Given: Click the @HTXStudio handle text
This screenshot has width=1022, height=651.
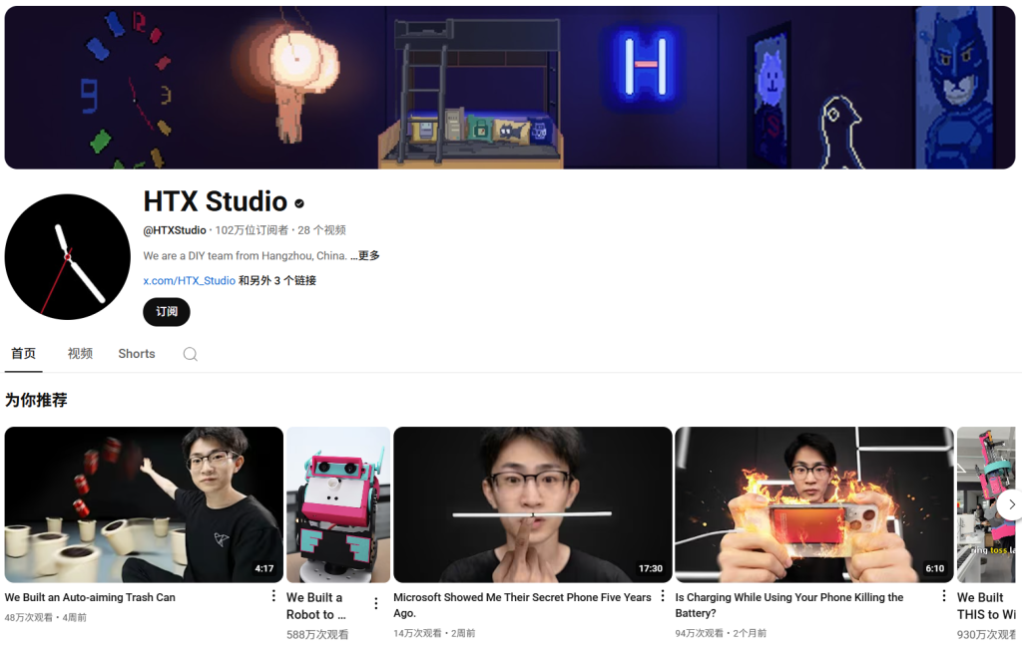Looking at the screenshot, I should 175,230.
